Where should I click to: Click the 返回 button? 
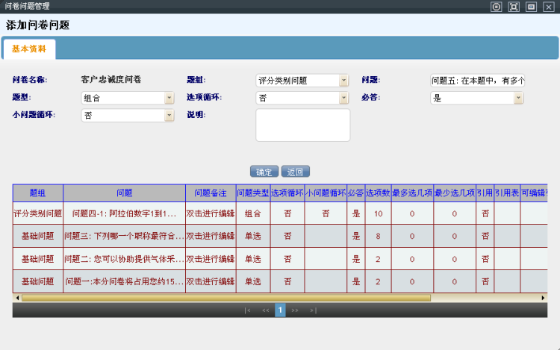coord(296,172)
